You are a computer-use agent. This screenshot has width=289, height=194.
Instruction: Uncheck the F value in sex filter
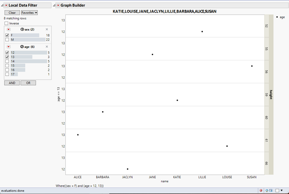(7, 35)
